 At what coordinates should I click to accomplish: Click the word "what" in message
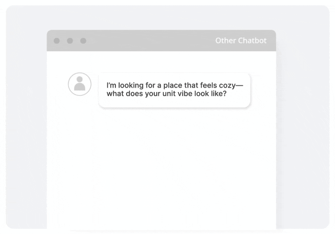(x=115, y=94)
